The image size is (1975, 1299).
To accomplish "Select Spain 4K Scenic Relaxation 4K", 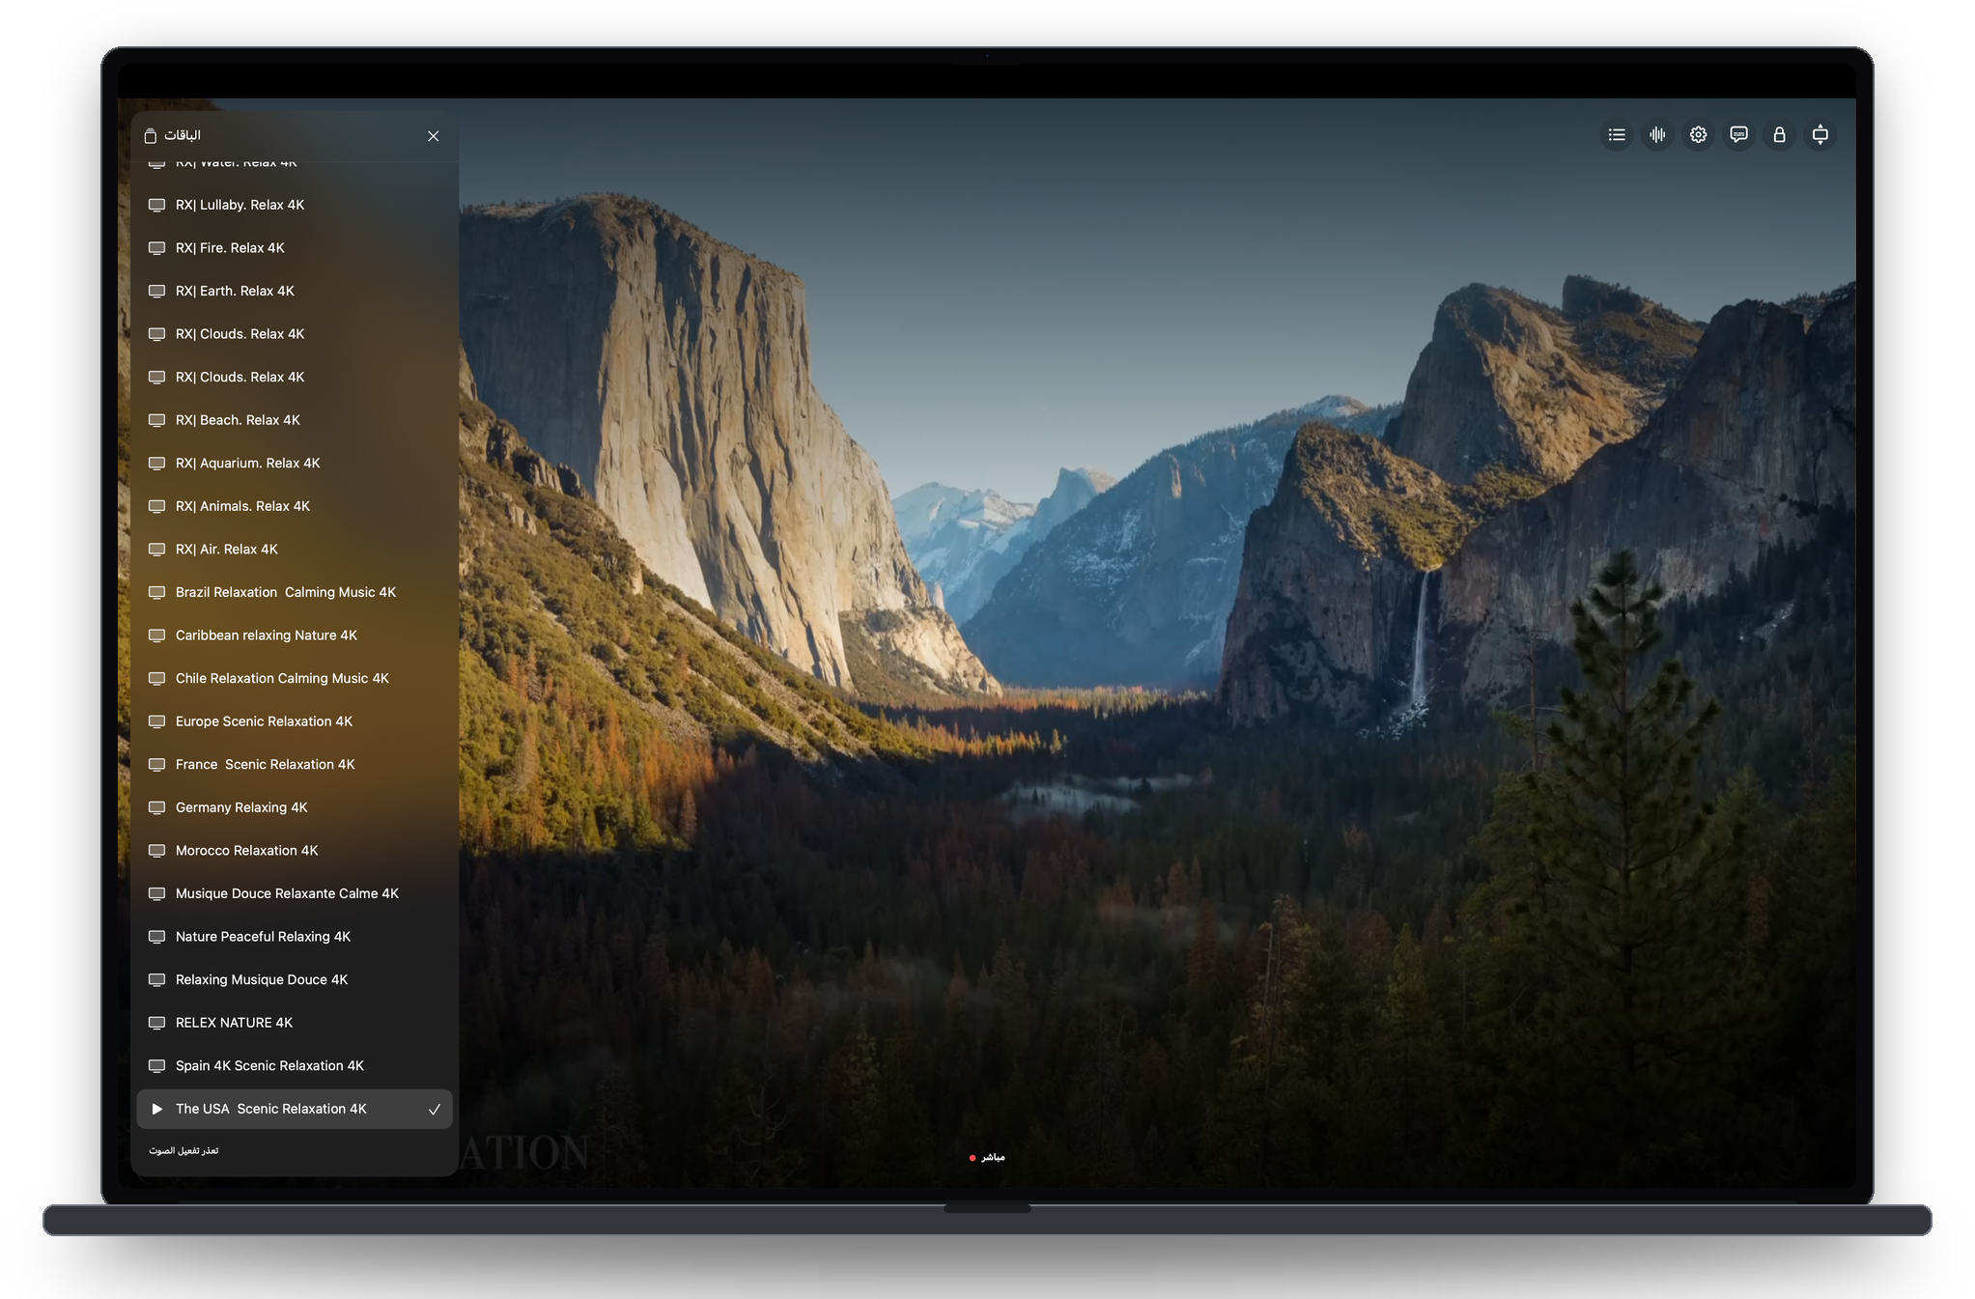I will 295,1065.
